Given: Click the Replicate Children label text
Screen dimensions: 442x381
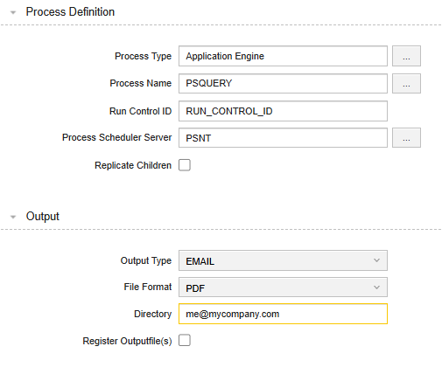Looking at the screenshot, I should tap(133, 165).
